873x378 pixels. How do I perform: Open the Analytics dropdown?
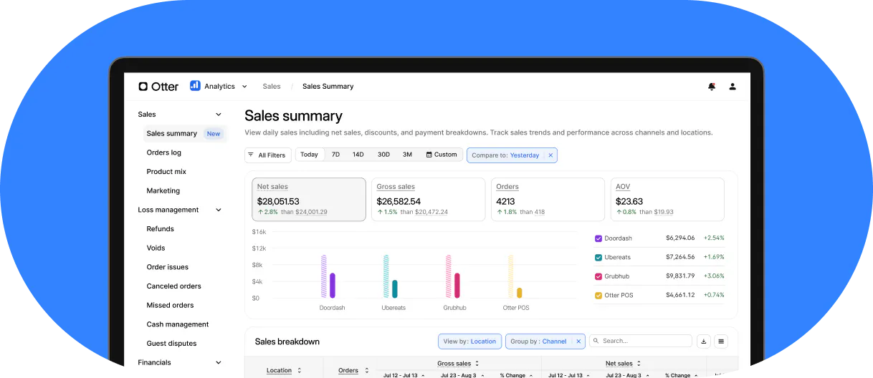[219, 86]
